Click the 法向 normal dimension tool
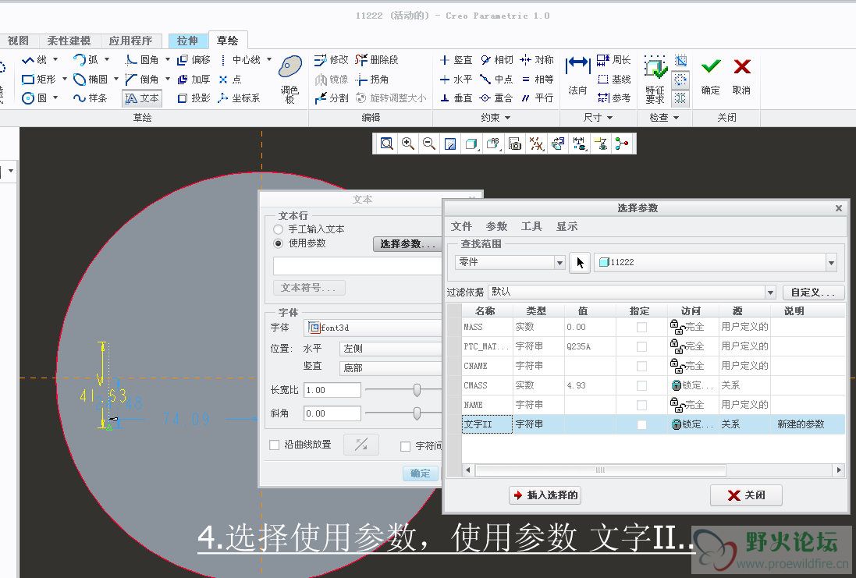856x578 pixels. (x=577, y=76)
